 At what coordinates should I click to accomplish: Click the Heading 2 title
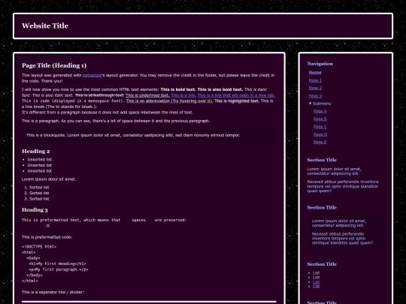(36, 151)
